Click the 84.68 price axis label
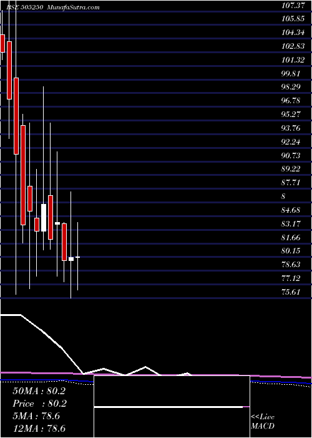 (291, 210)
